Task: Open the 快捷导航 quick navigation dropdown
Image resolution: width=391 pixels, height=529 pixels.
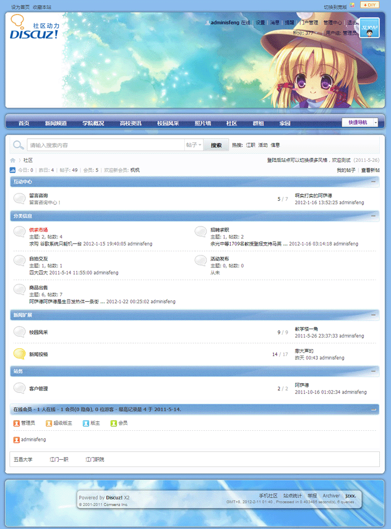Action: (360, 122)
